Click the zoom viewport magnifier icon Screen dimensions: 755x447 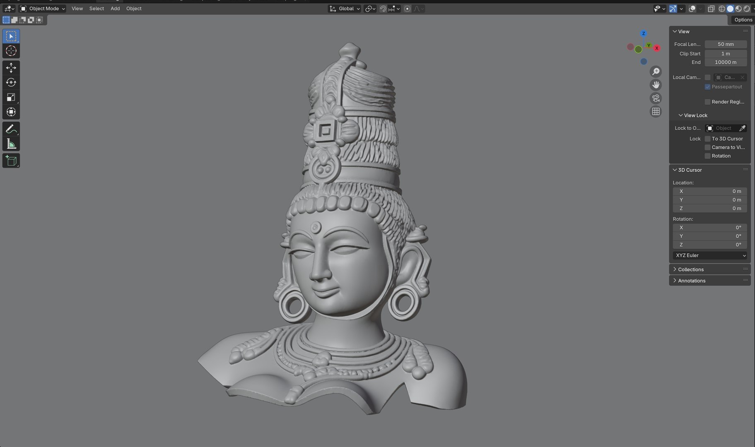pos(656,72)
